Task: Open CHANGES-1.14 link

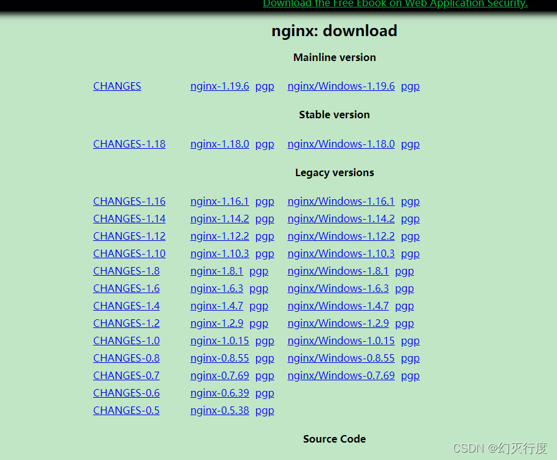Action: (x=130, y=218)
